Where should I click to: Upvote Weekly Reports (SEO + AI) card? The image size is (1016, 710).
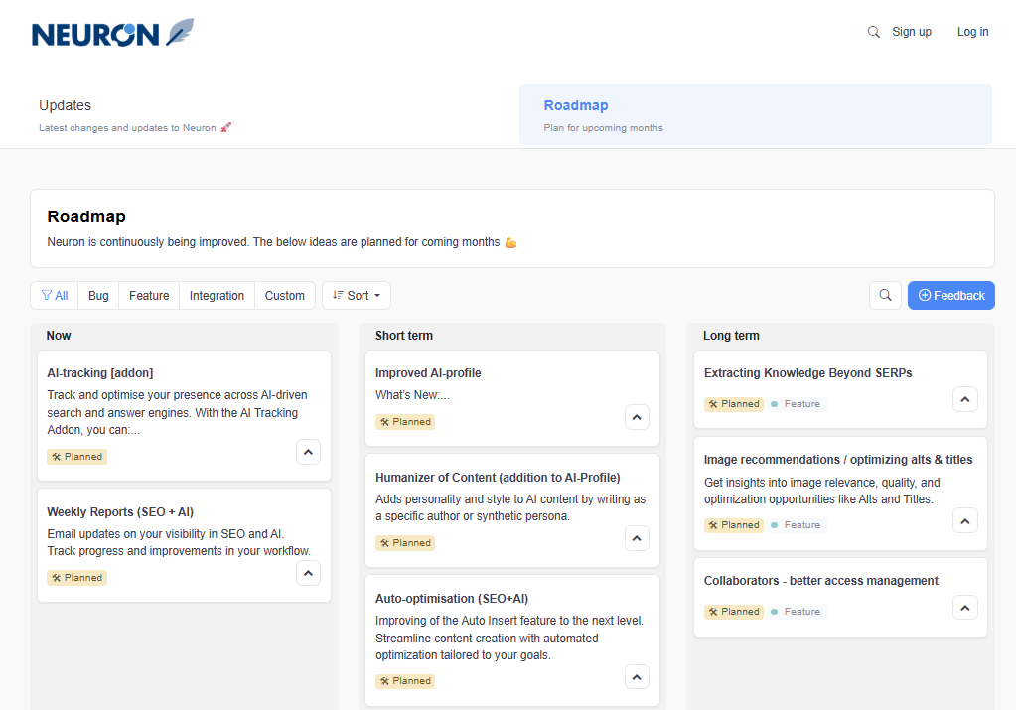point(309,573)
